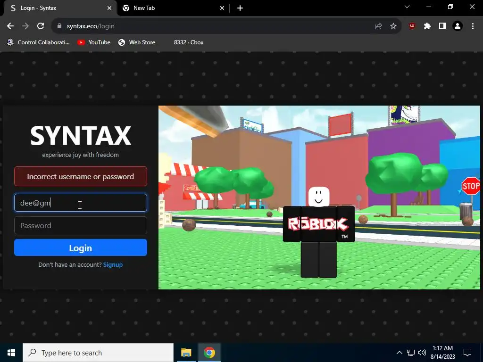The image size is (483, 362).
Task: Open the clock showing 1:12 AM
Action: [442, 353]
